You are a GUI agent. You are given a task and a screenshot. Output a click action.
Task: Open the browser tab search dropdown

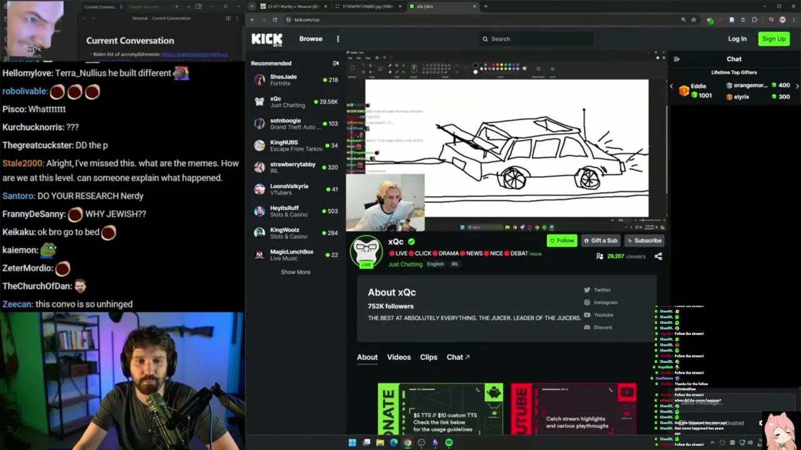(x=252, y=6)
